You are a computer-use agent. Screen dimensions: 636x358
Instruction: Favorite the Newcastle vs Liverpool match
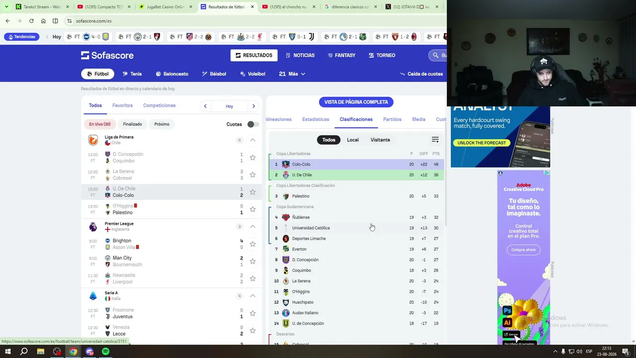[252, 278]
